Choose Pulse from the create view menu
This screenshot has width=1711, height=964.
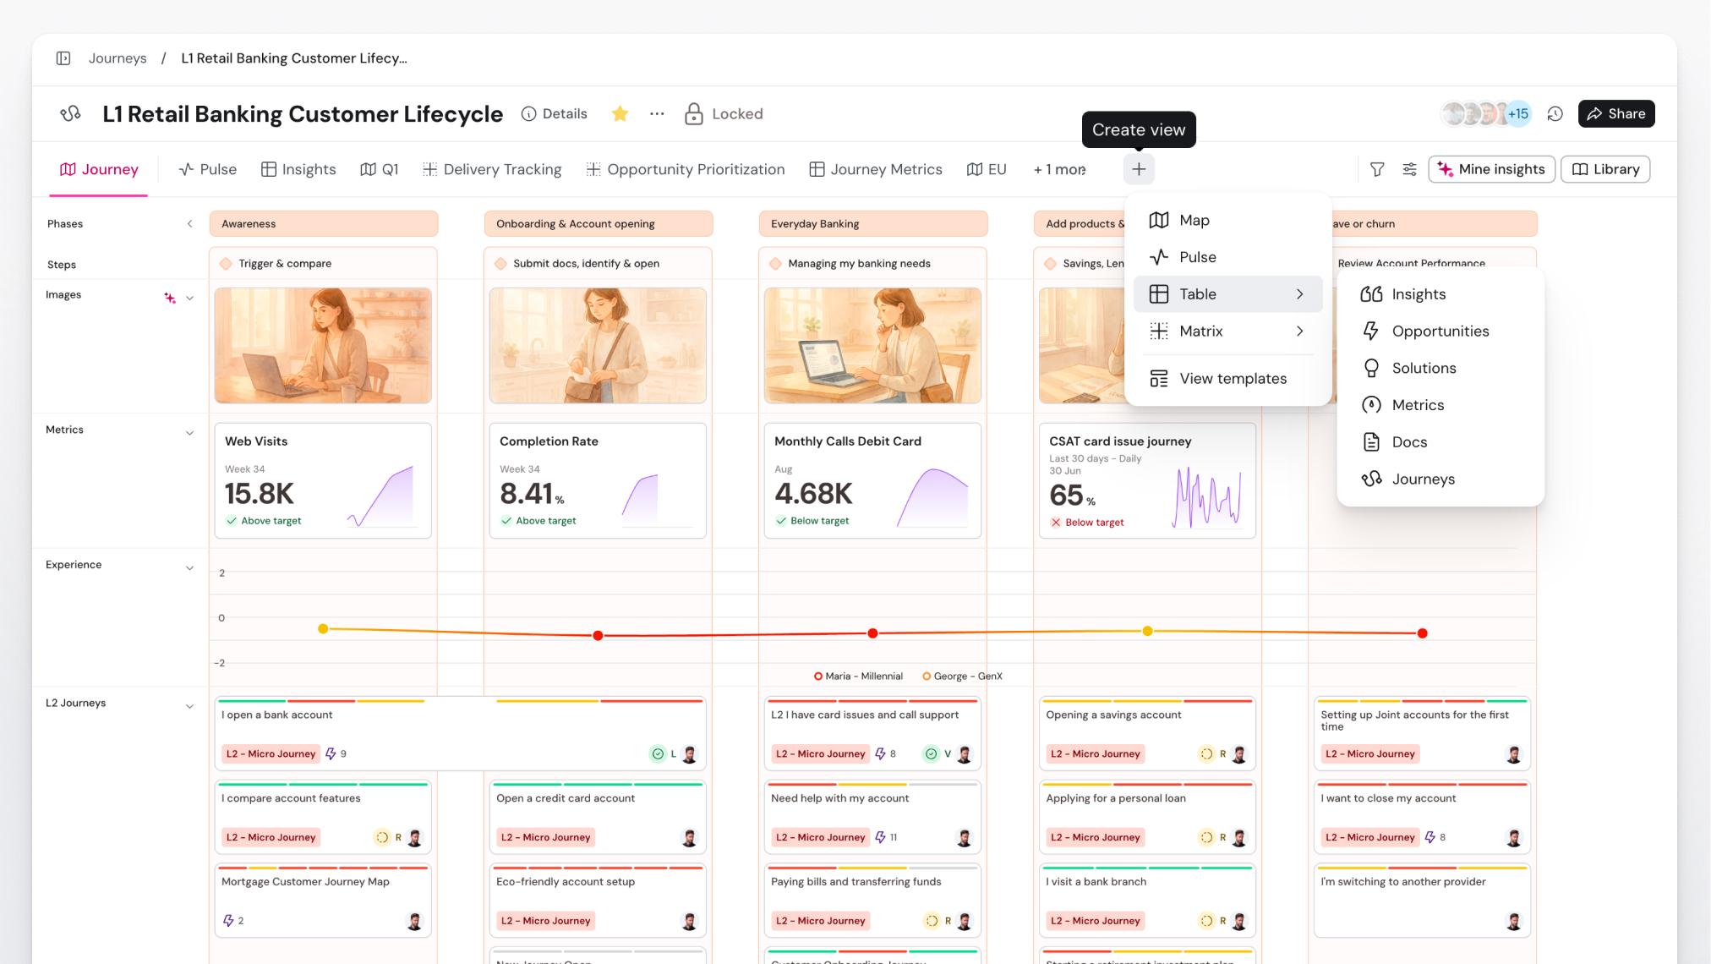(x=1227, y=257)
